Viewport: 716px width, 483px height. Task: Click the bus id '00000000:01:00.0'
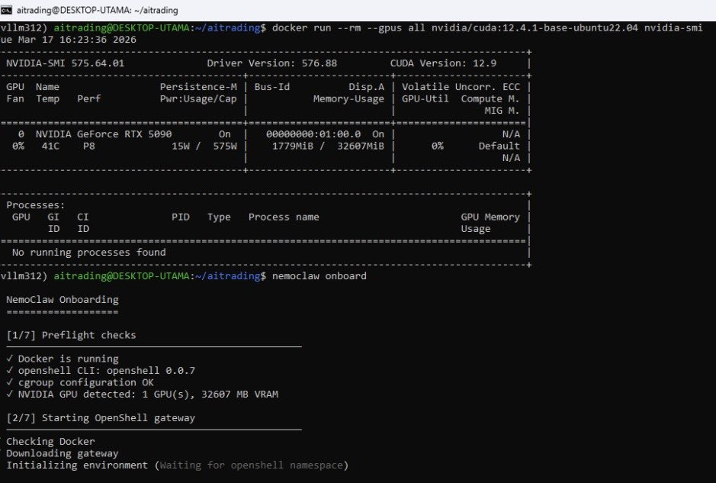pyautogui.click(x=313, y=134)
